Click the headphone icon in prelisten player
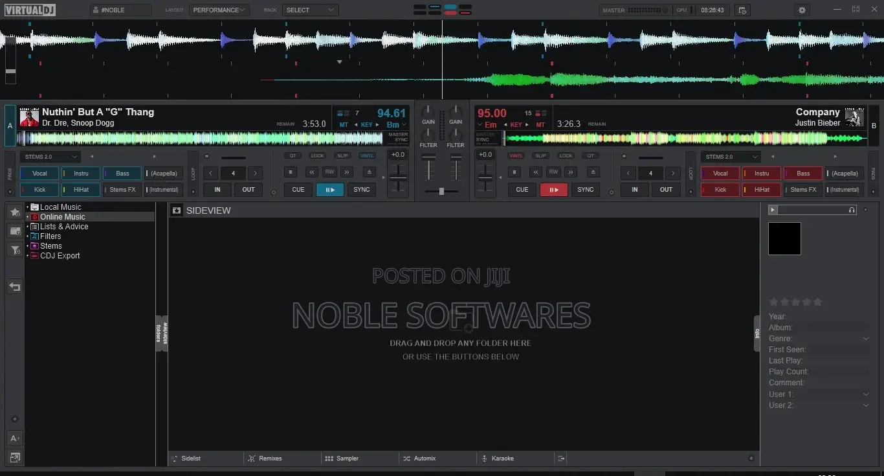This screenshot has height=476, width=884. pos(852,210)
